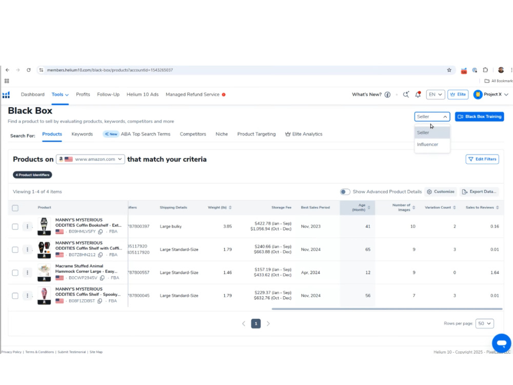Viewport: 513px width, 385px height.
Task: Open row menu for Coffin Bookshelf product
Action: [x=28, y=226]
